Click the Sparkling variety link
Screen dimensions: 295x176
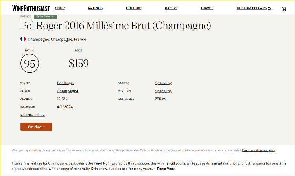(163, 83)
